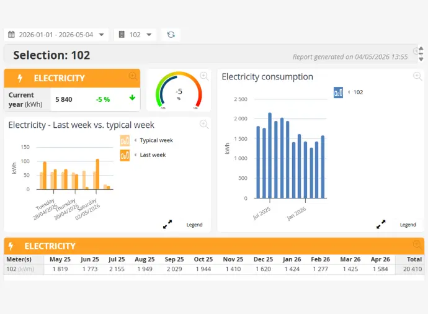Expand the Electricity consumption chart fullscreen
The image size is (428, 314).
pyautogui.click(x=381, y=225)
